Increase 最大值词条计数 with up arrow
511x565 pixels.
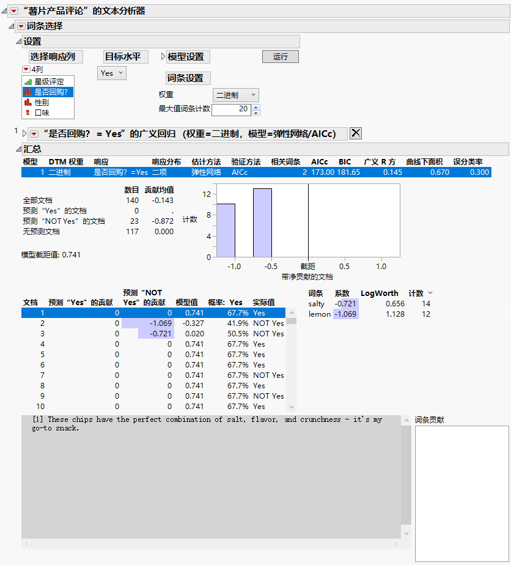coord(256,106)
